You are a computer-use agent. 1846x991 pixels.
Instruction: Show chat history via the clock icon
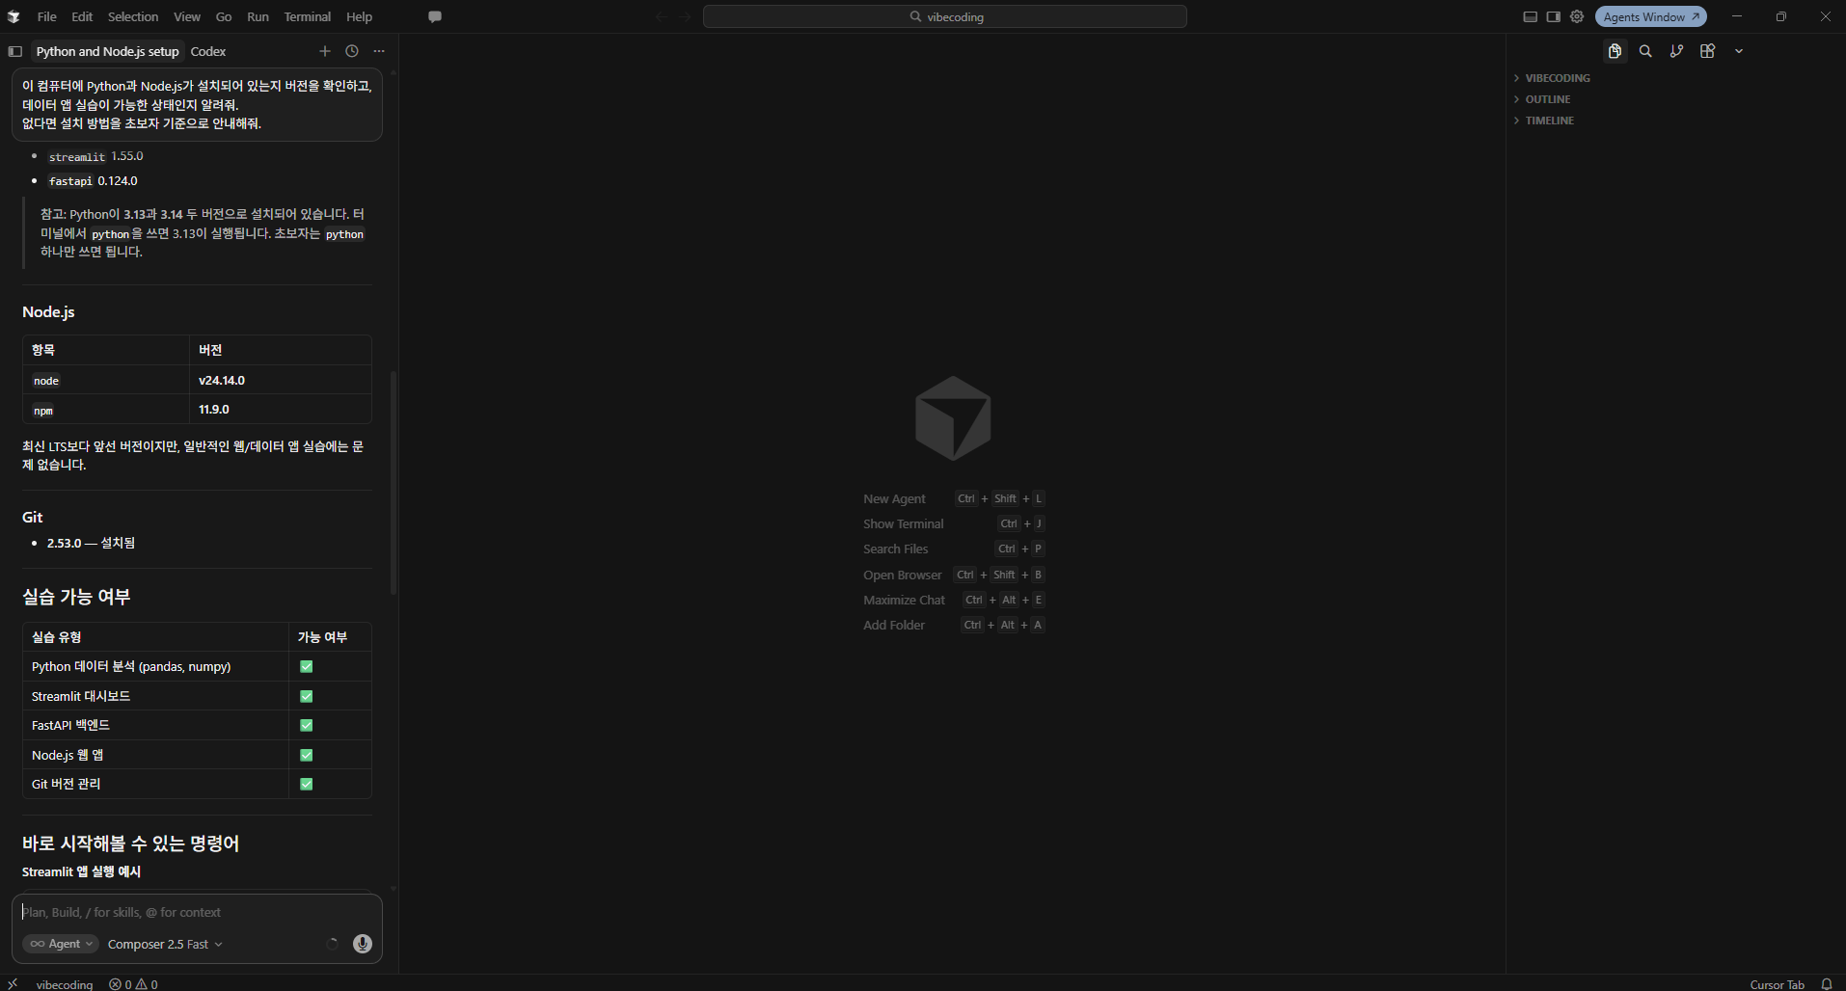point(352,51)
